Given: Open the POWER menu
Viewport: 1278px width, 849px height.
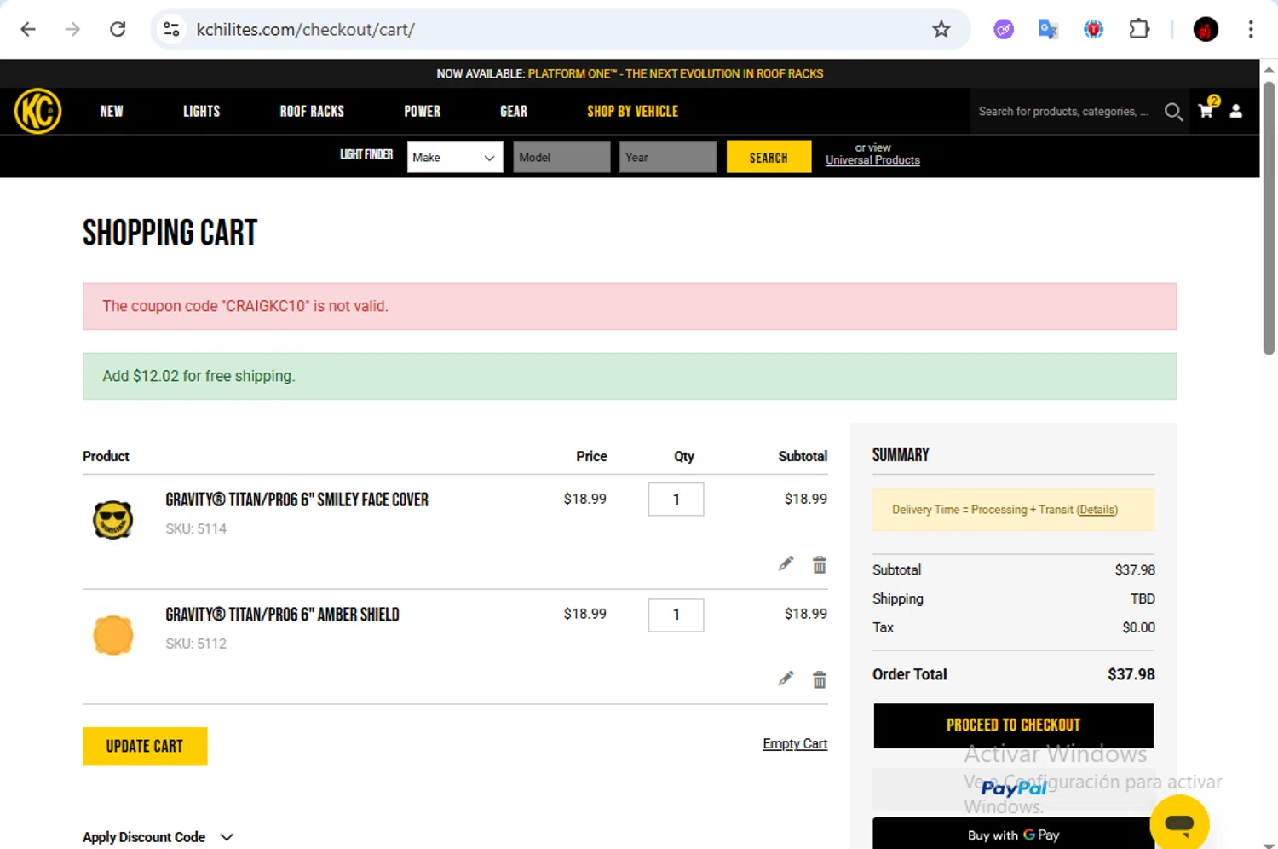Looking at the screenshot, I should tap(422, 111).
